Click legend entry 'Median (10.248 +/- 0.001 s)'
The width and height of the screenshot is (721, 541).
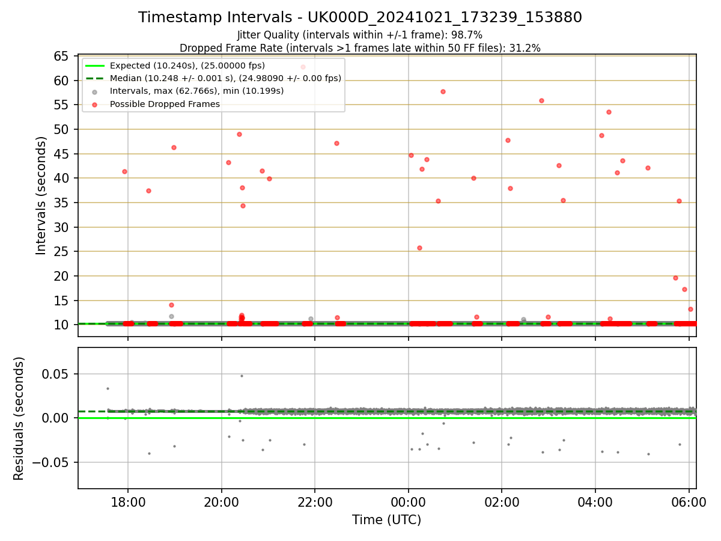(x=225, y=78)
